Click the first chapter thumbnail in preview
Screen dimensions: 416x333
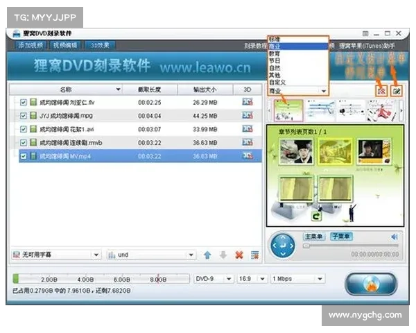[296, 151]
